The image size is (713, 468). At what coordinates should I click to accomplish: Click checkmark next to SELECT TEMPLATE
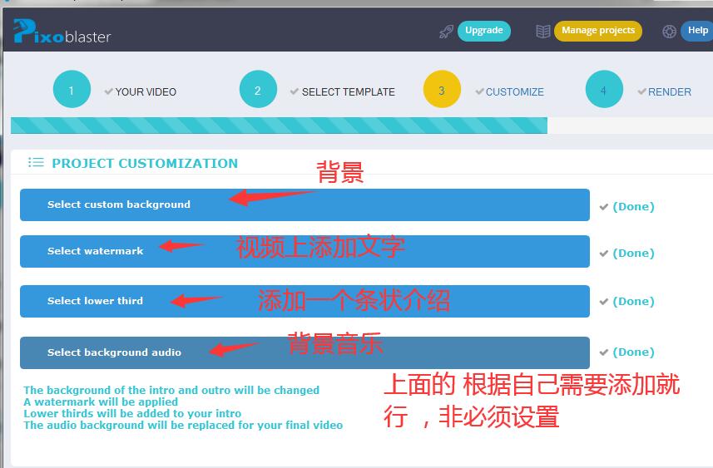(295, 91)
